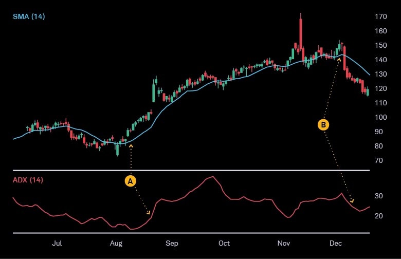The width and height of the screenshot is (401, 259).
Task: Click the 110 price axis label
Action: click(x=381, y=103)
